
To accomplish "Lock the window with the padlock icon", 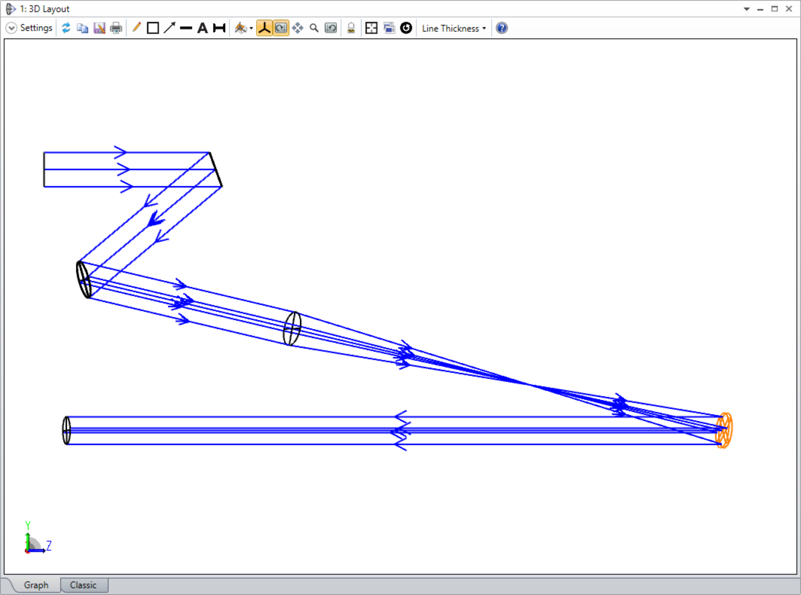I will pyautogui.click(x=352, y=28).
